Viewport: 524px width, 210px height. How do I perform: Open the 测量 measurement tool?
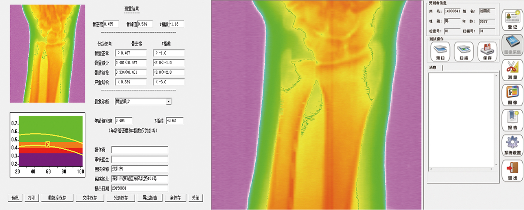click(x=512, y=70)
